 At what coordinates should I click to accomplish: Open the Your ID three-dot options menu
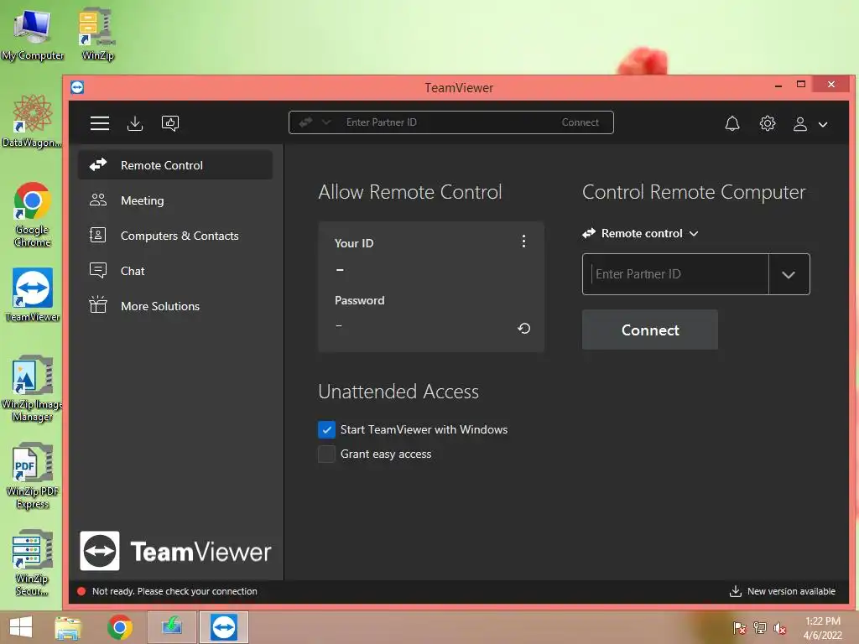point(523,241)
